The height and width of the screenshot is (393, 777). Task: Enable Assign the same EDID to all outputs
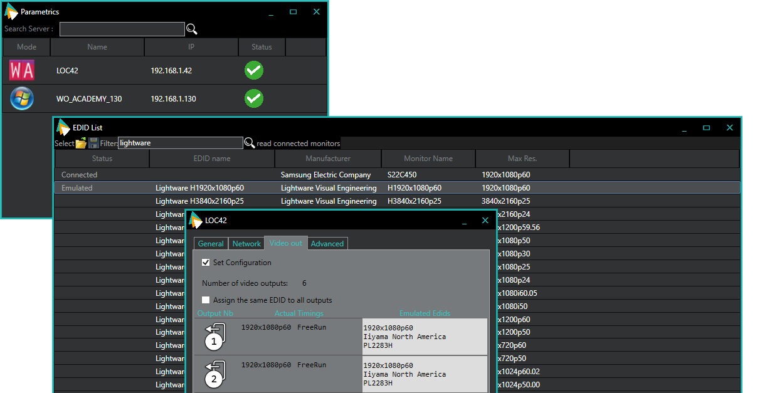pyautogui.click(x=206, y=300)
